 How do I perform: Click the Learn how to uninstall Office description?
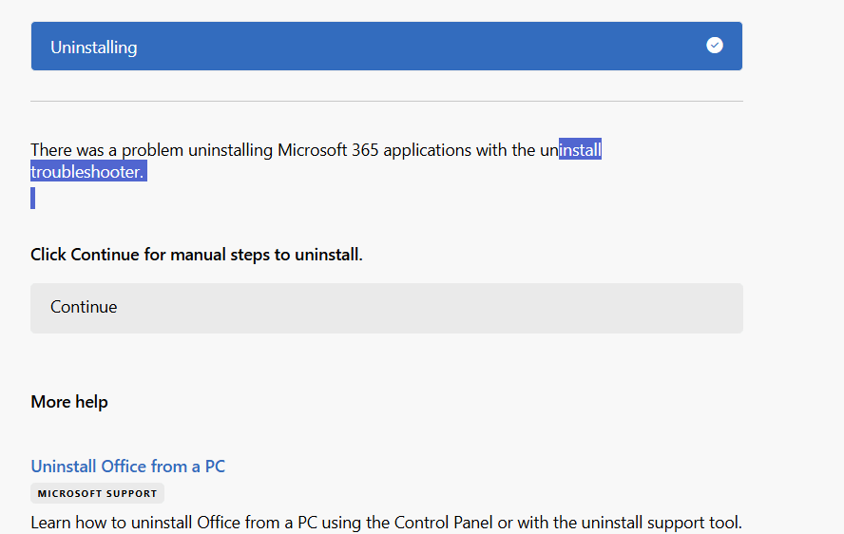tap(387, 523)
